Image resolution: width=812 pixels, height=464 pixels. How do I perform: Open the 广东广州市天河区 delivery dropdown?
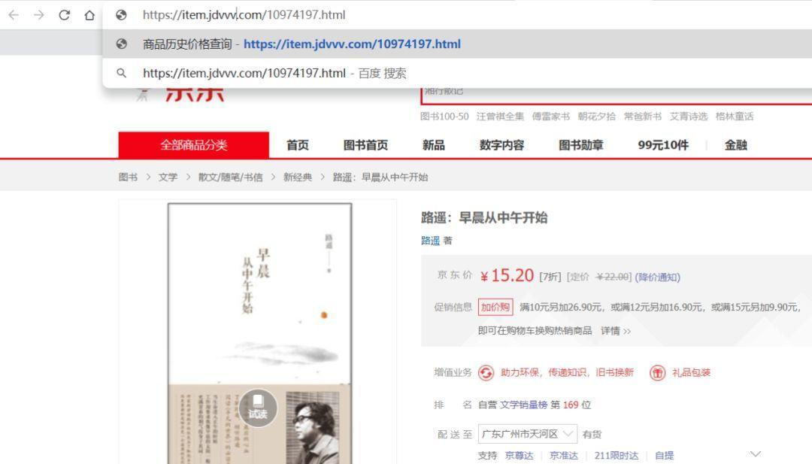click(527, 434)
